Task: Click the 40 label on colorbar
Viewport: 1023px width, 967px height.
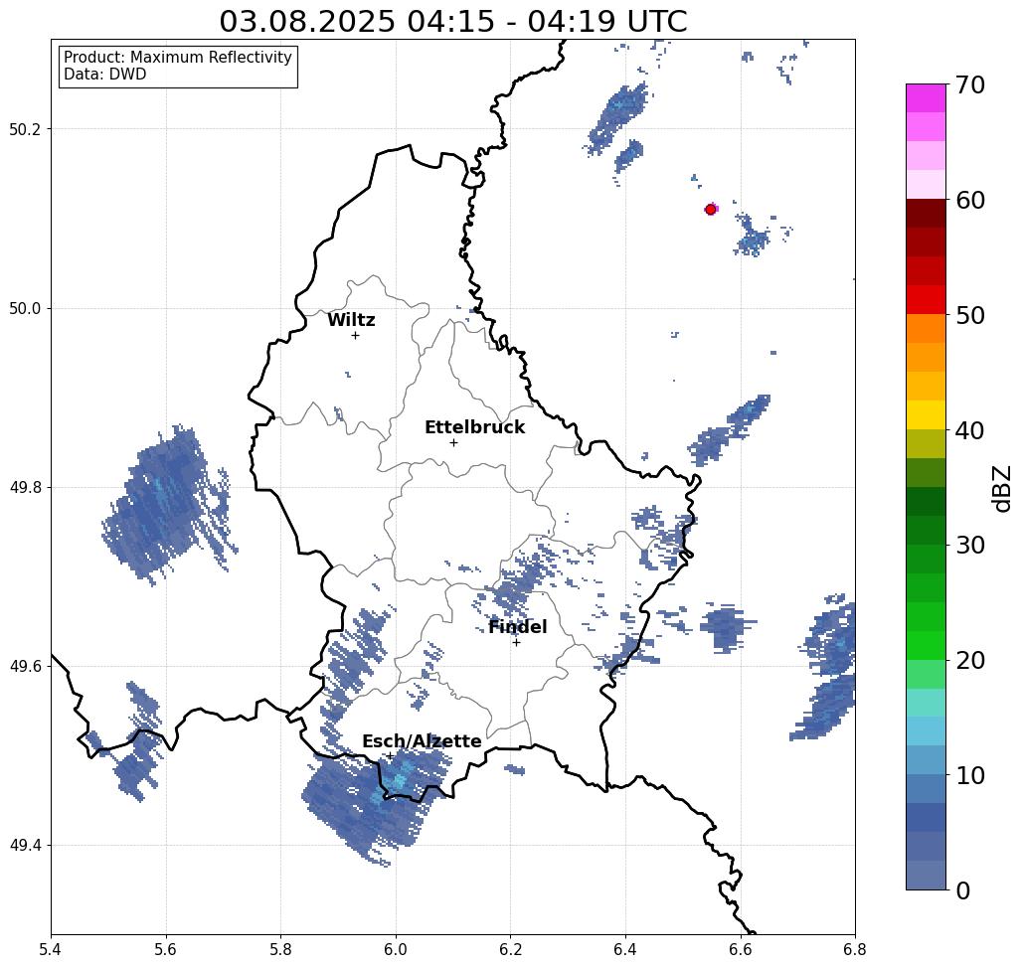Action: point(969,430)
